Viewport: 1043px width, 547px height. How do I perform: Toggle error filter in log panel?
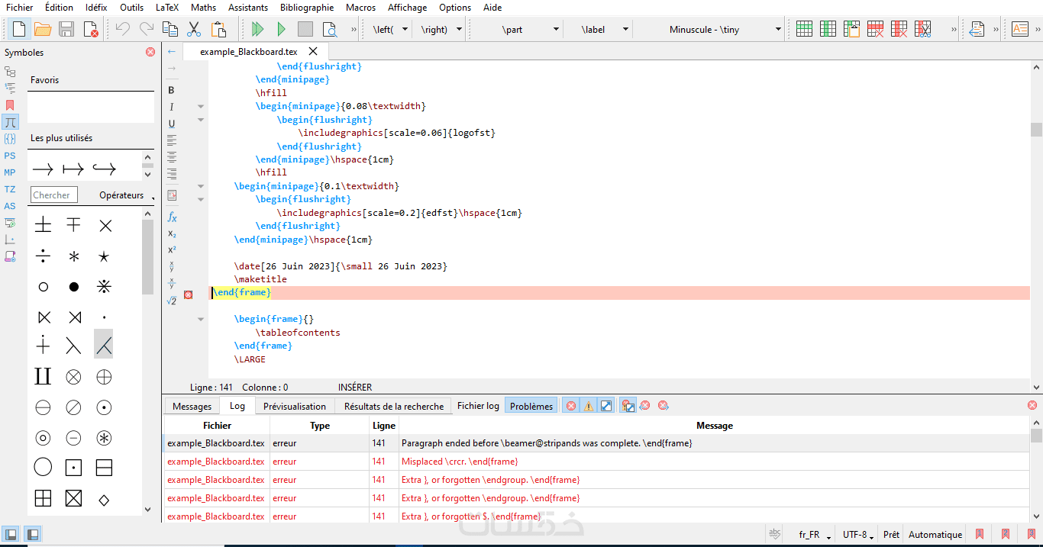pyautogui.click(x=570, y=406)
